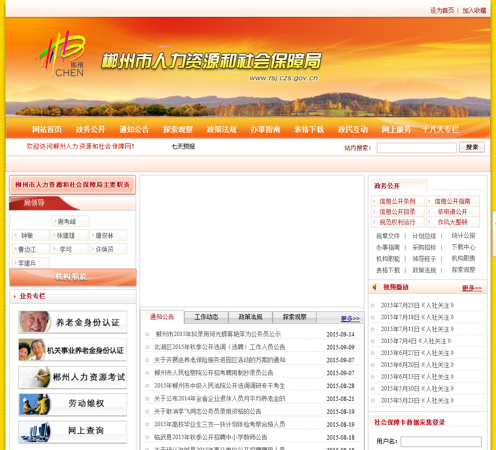Open 依申请公开 link

[452, 212]
